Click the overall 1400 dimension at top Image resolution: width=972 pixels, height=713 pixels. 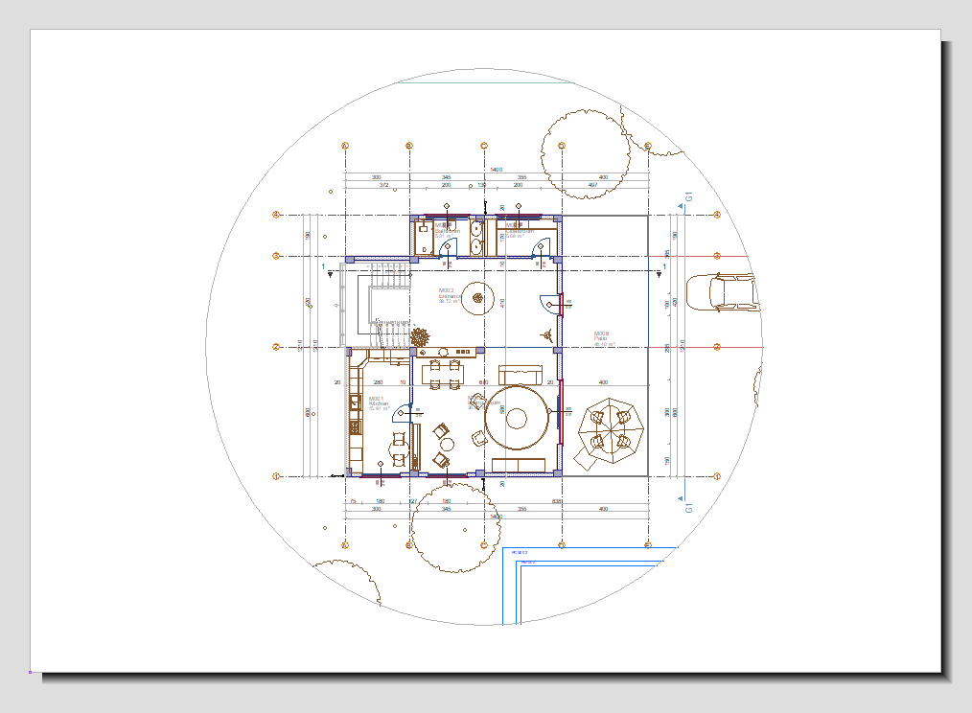(497, 170)
